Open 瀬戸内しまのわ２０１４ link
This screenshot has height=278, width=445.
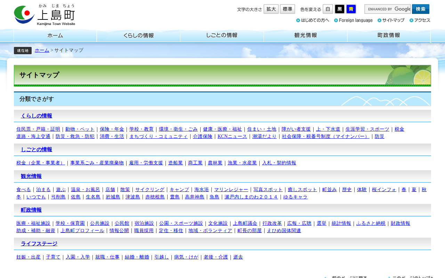(x=251, y=197)
